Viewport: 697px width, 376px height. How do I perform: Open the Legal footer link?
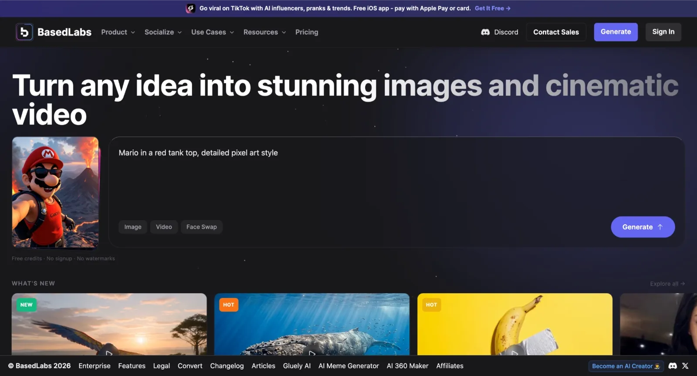[x=162, y=366]
